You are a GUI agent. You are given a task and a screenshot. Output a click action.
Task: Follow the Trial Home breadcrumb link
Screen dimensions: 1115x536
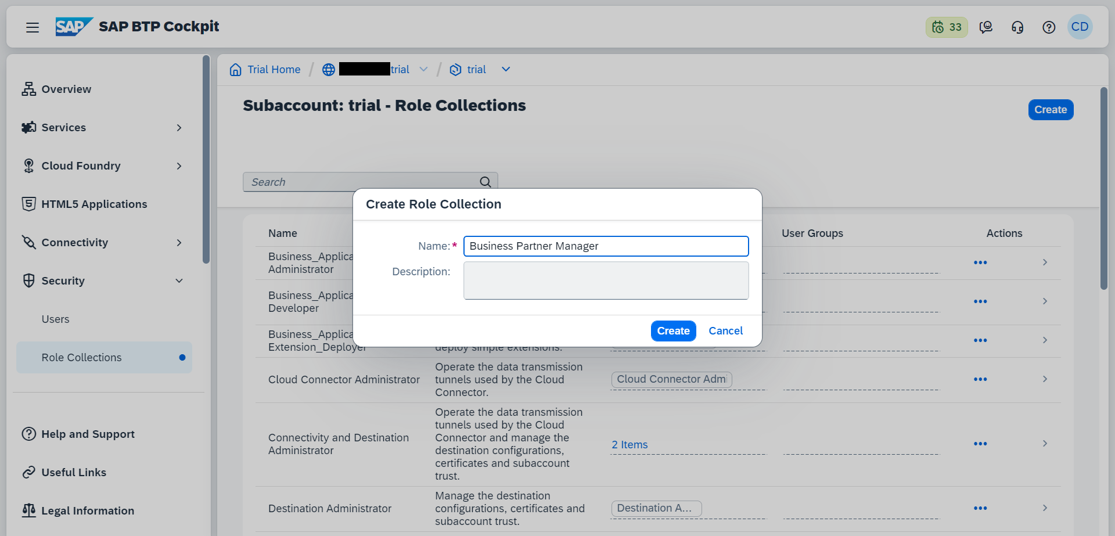(274, 70)
